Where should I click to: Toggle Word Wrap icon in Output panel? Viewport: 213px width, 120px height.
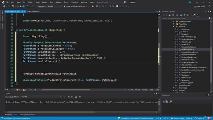coord(80,97)
